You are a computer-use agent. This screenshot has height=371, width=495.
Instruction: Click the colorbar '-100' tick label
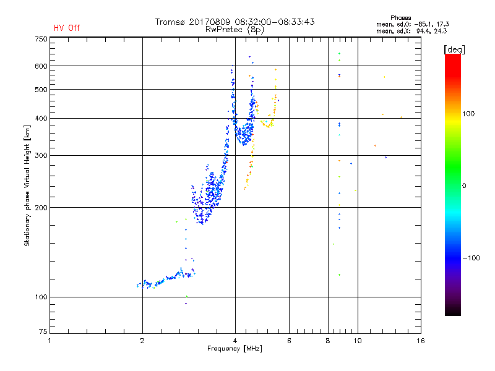tap(471, 258)
